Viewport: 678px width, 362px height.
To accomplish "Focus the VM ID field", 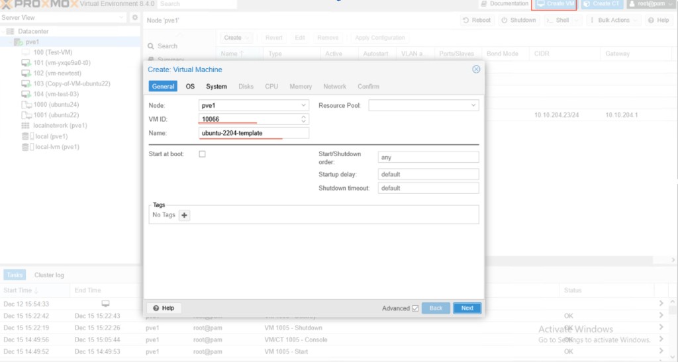I will click(x=249, y=119).
